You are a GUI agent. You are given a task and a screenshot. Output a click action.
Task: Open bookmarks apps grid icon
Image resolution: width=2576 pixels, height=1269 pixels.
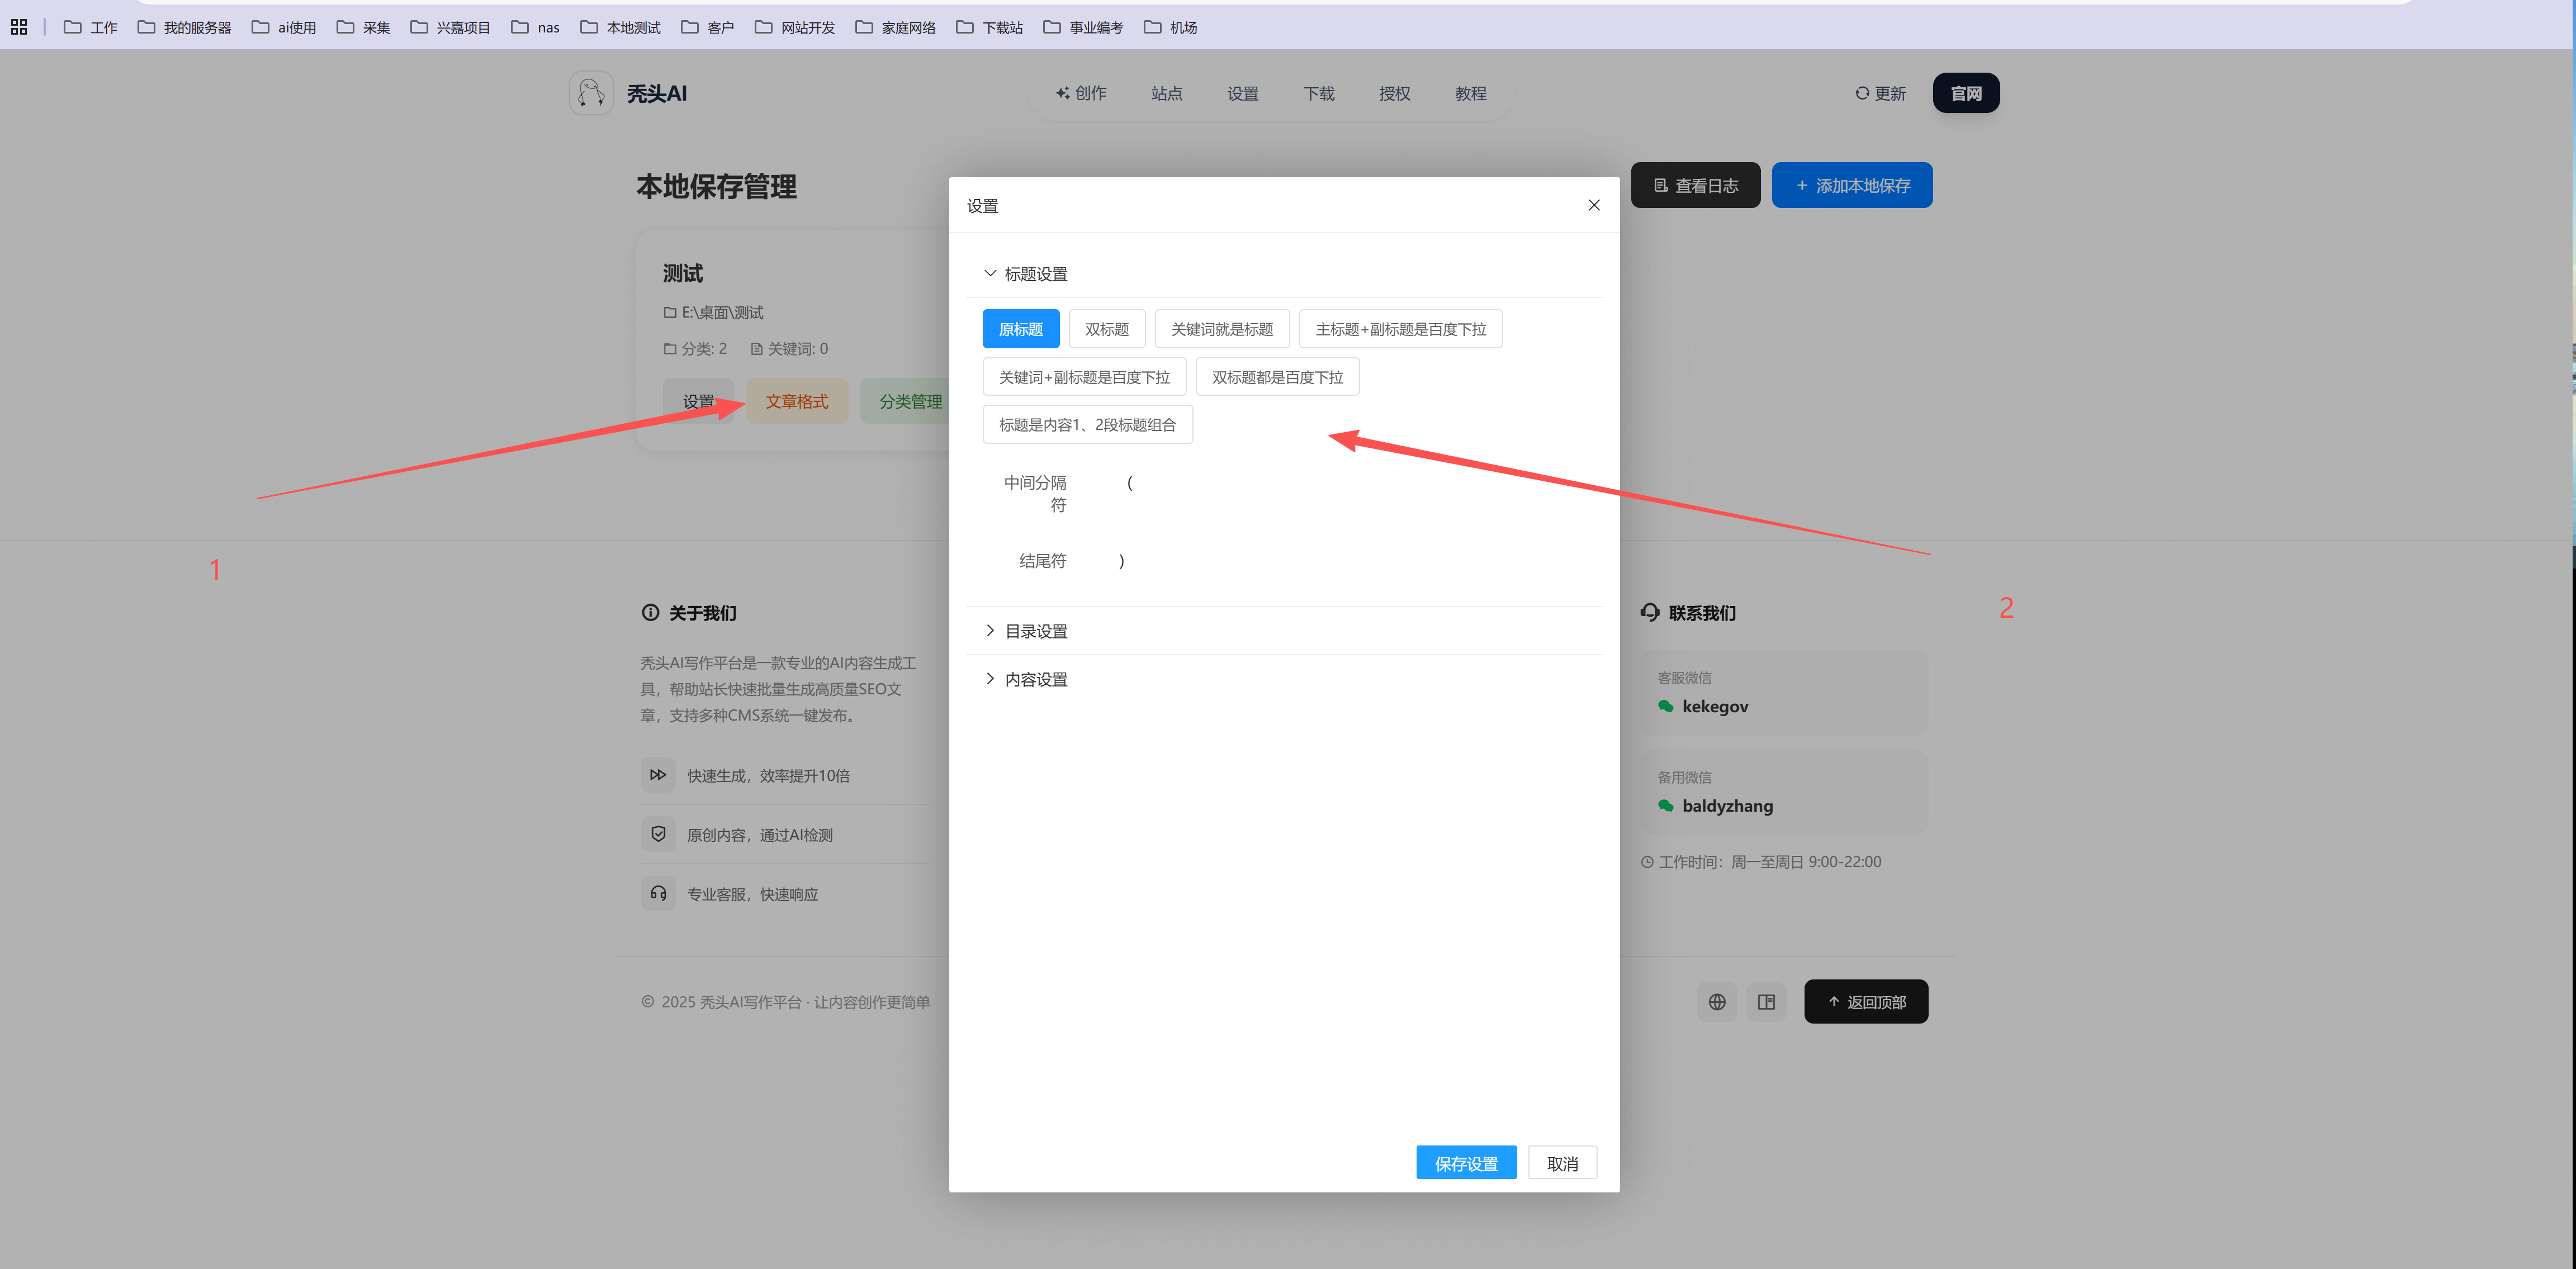click(x=19, y=27)
